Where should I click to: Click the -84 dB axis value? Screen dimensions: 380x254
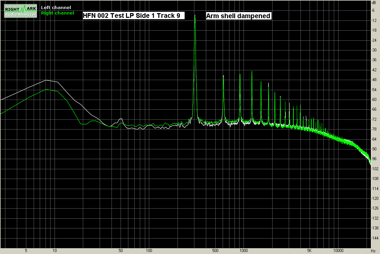tap(374, 139)
